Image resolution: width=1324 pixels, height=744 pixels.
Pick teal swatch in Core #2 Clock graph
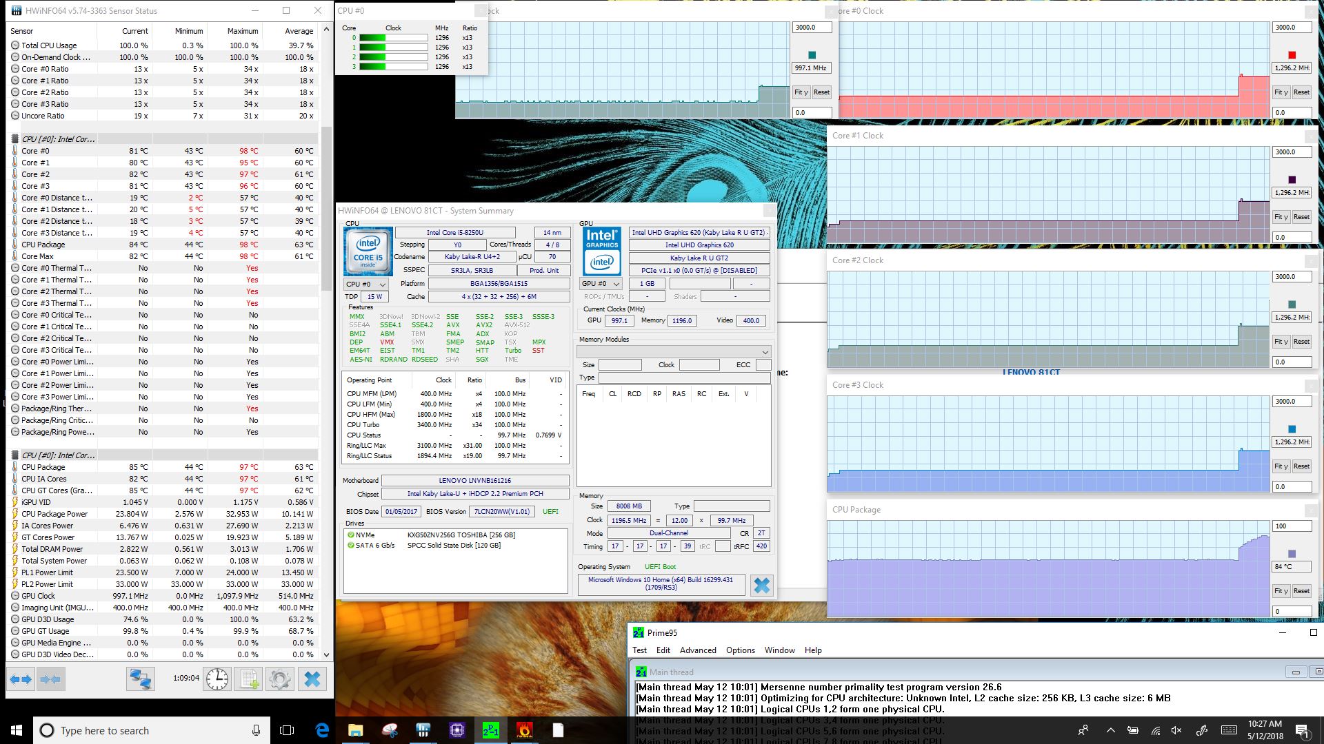click(1292, 304)
